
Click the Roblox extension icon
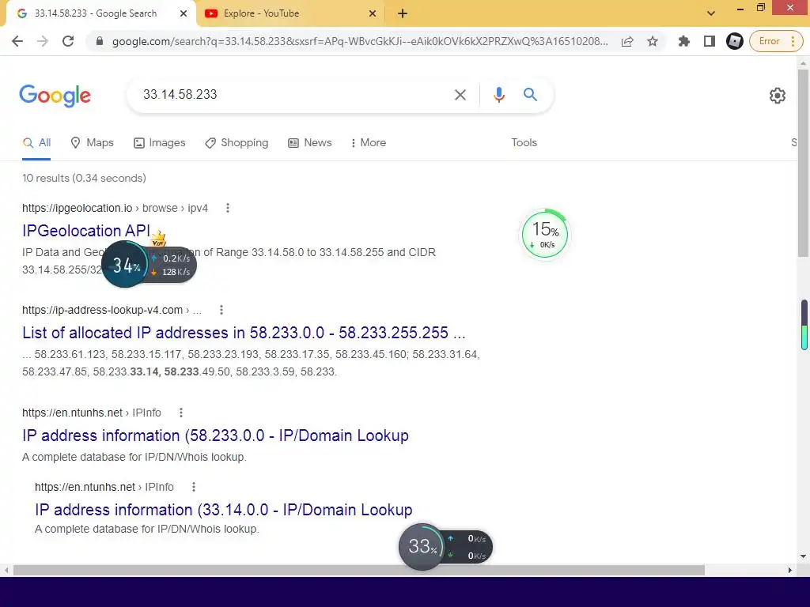click(734, 41)
